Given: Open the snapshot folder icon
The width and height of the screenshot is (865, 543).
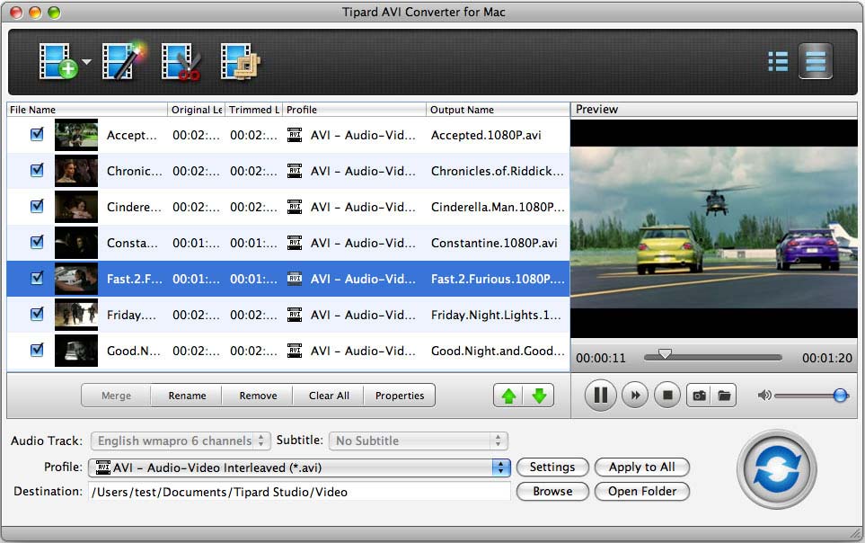Looking at the screenshot, I should [724, 396].
